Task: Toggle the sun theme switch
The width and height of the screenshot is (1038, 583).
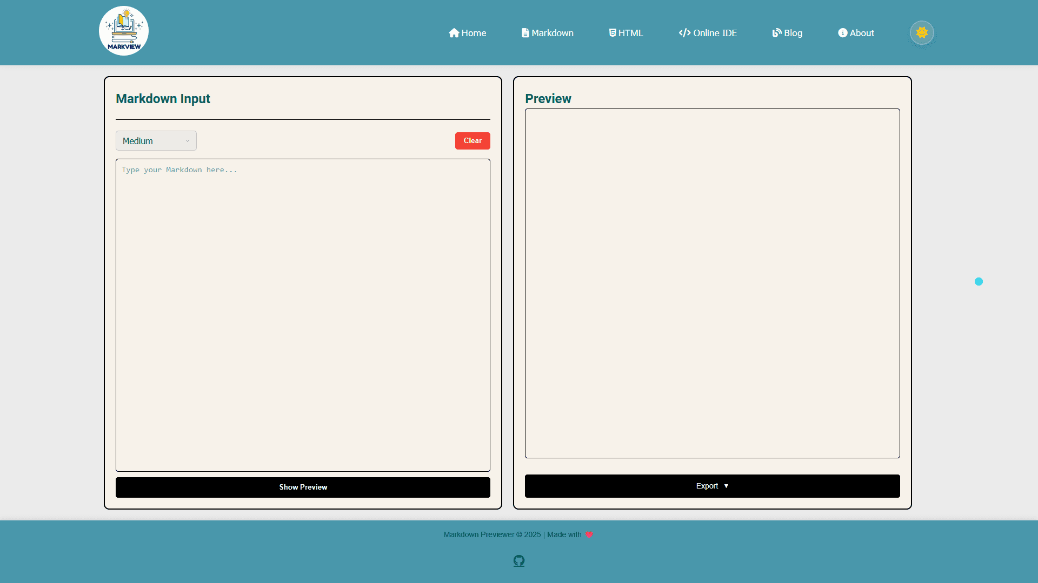Action: point(922,33)
